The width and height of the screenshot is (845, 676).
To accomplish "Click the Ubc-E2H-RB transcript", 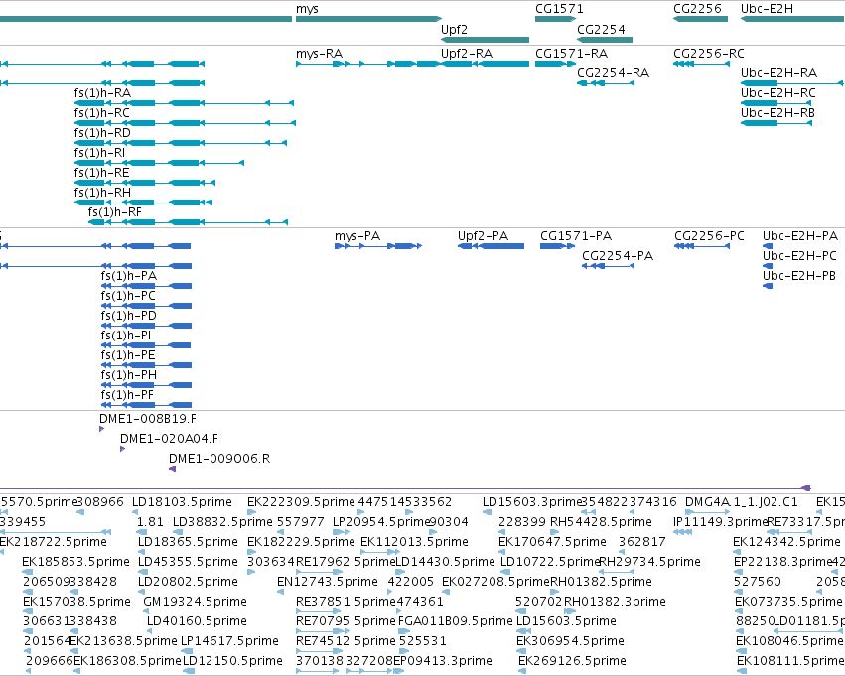I will (776, 123).
